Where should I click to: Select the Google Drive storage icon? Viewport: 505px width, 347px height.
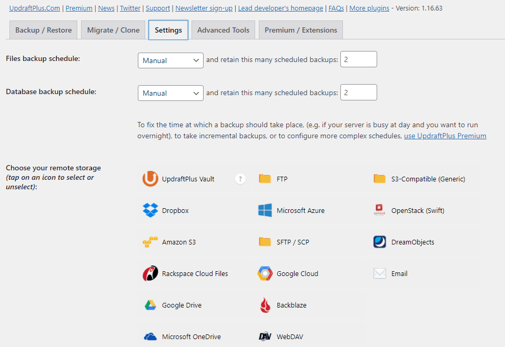[x=151, y=305]
